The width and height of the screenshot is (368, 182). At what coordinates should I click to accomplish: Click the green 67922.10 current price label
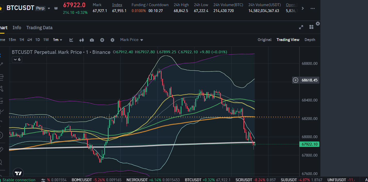309,144
